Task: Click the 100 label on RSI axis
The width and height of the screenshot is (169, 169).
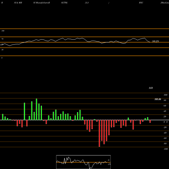Action: click(x=3, y=31)
